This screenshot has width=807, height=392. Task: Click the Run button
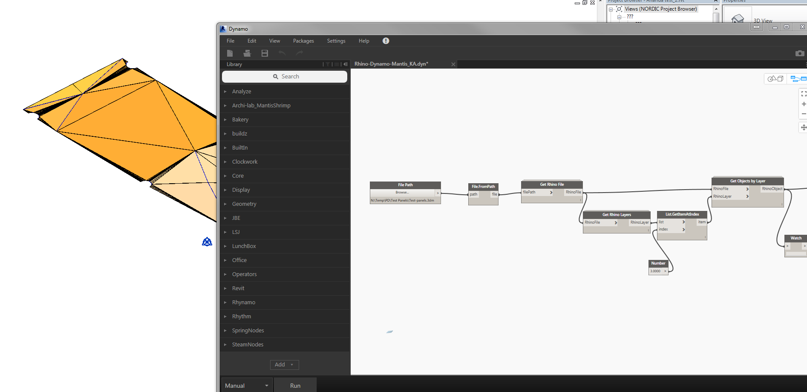295,385
